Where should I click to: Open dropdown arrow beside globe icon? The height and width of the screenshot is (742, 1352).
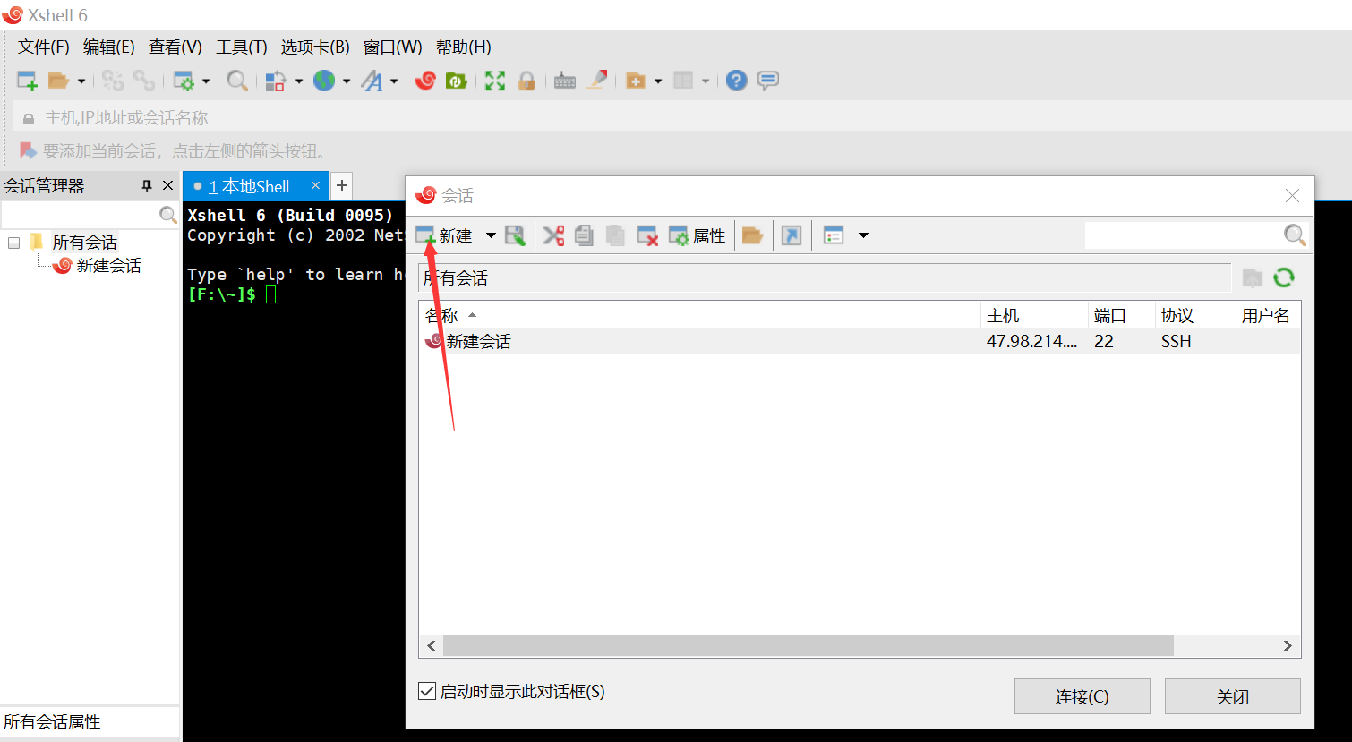click(346, 81)
